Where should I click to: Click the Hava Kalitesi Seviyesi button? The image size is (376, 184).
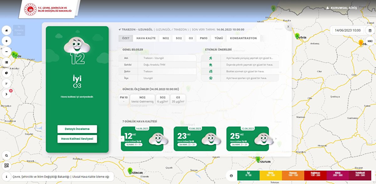[77, 139]
